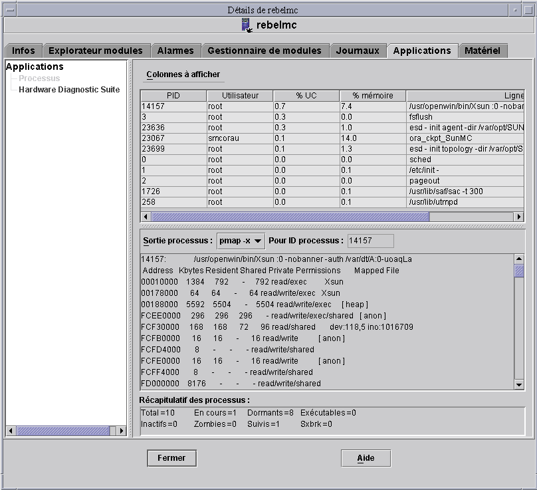The height and width of the screenshot is (490, 537).
Task: Click the rebelmc host icon
Action: 247,25
